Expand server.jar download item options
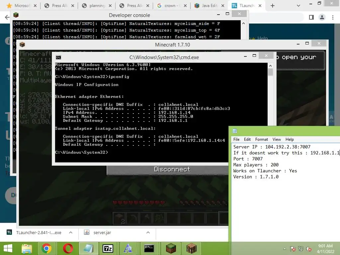Viewport: 340px width, 255px height. tap(148, 232)
